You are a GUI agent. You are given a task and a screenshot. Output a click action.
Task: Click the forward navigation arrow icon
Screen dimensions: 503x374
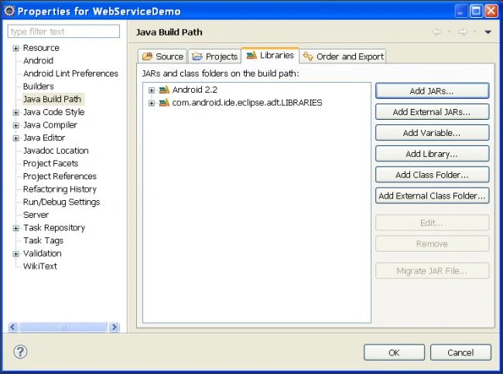463,32
